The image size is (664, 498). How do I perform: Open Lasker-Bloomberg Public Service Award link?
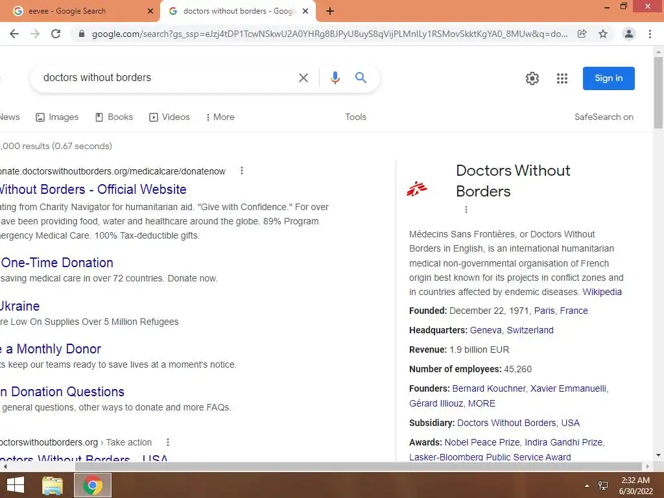tap(490, 457)
